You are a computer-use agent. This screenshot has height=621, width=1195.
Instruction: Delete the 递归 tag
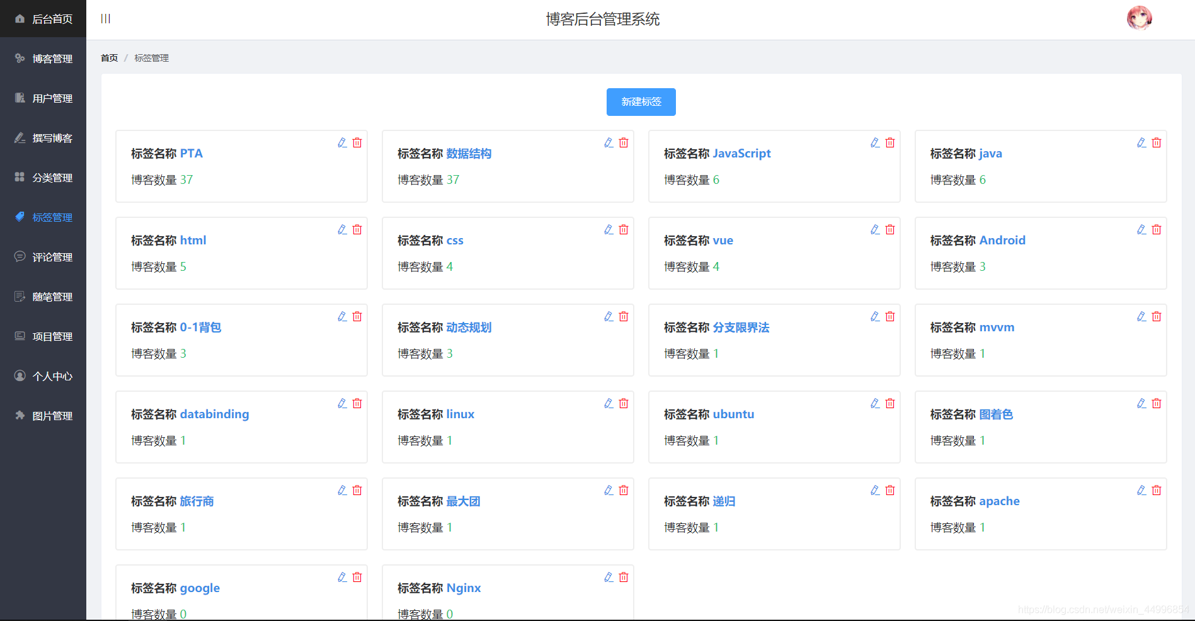click(890, 490)
